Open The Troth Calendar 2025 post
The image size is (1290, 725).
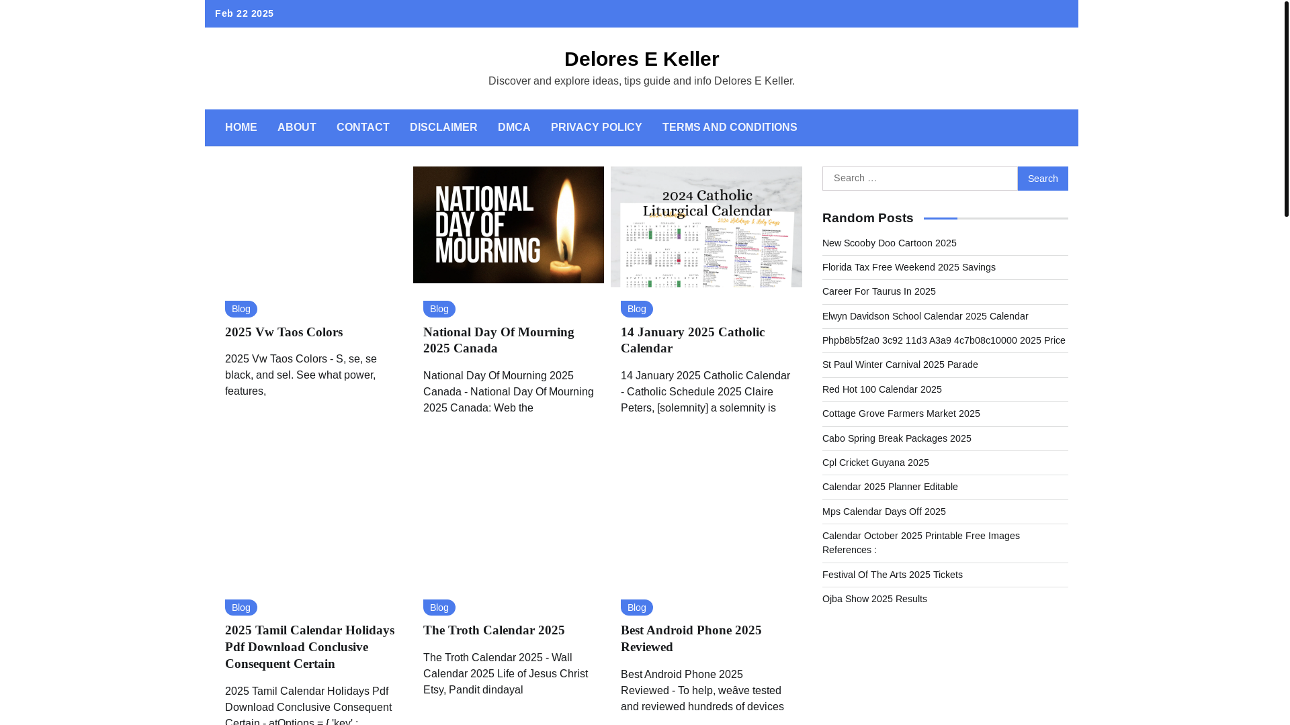494,630
